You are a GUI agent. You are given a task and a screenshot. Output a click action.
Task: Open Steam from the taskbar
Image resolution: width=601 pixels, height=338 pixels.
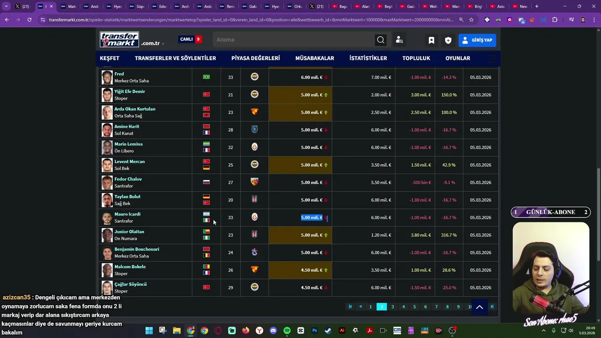[328, 330]
